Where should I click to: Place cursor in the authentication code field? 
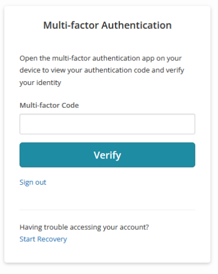[x=107, y=124]
